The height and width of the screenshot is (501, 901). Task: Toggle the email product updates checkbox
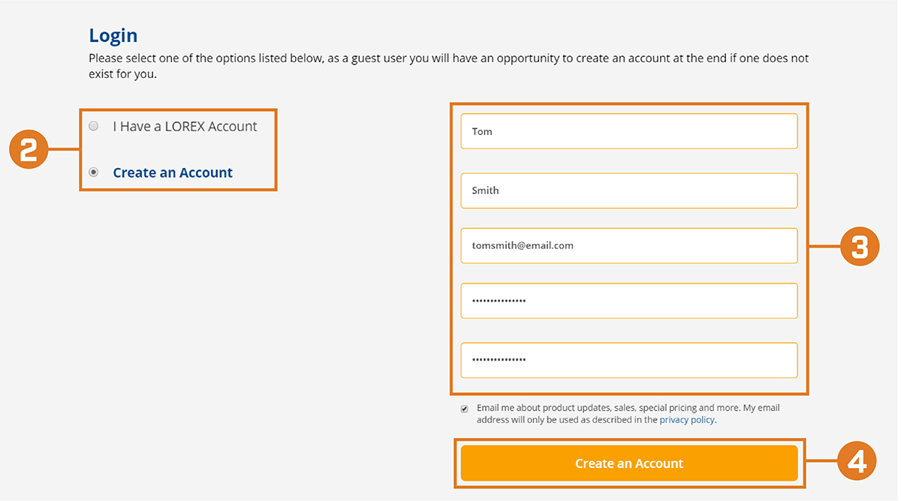465,409
